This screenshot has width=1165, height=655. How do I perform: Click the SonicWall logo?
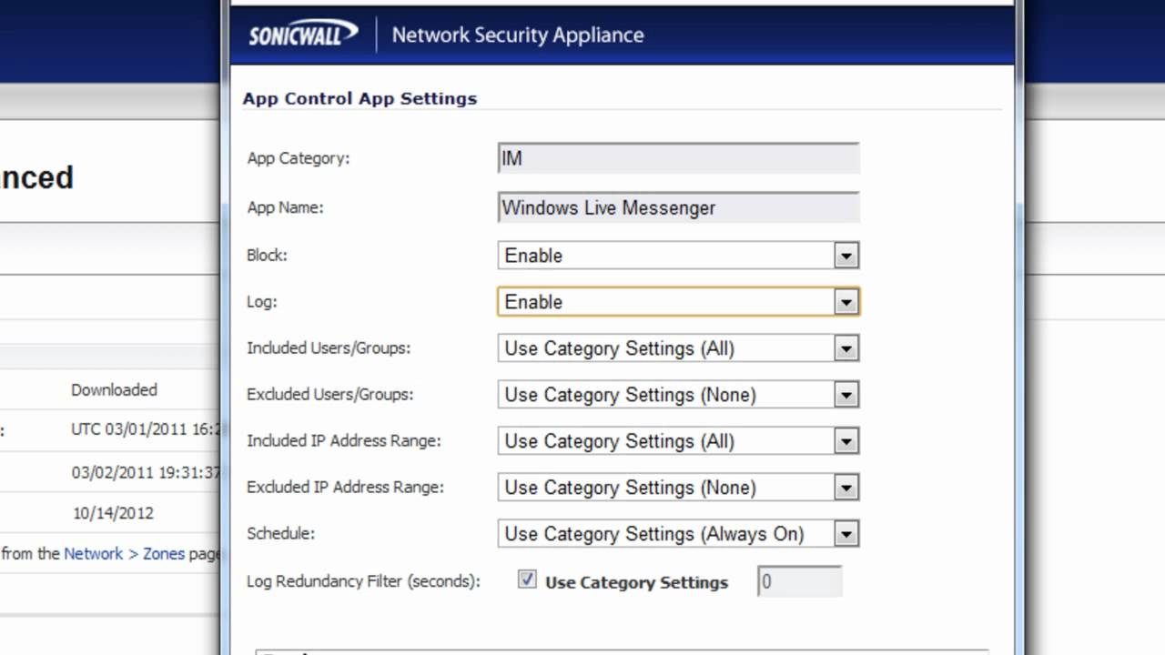[x=303, y=35]
